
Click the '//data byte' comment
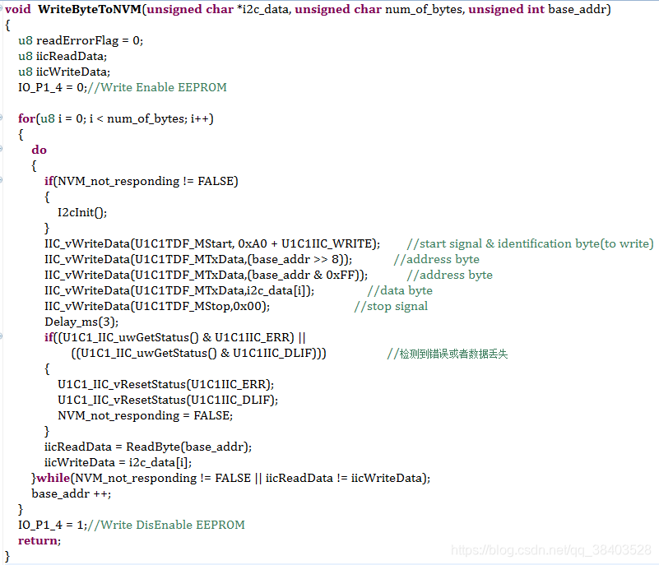[x=400, y=290]
